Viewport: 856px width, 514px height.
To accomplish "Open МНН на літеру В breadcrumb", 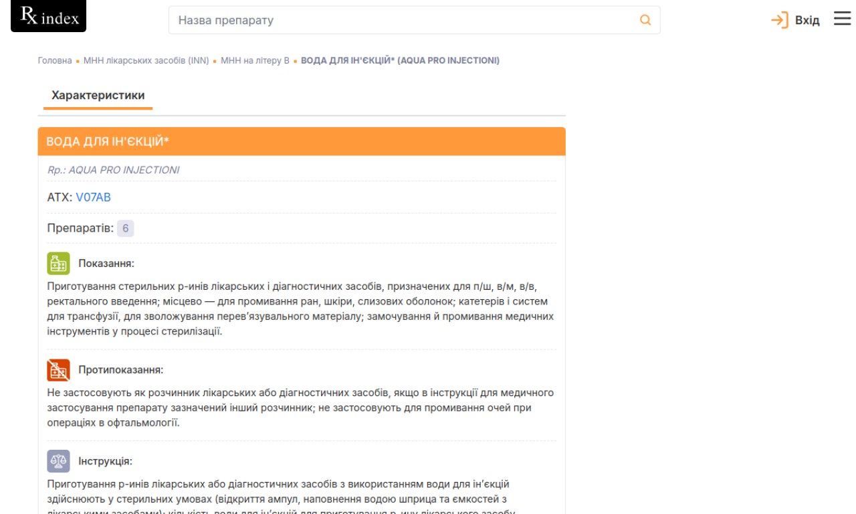I will pyautogui.click(x=255, y=61).
